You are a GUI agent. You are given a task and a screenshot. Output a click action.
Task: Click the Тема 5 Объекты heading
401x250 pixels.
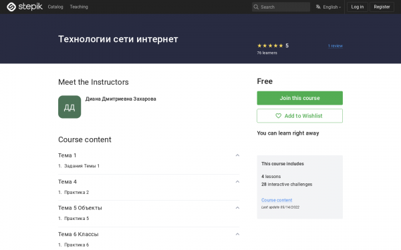coord(80,208)
